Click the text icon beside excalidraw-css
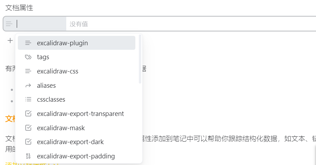The image size is (316, 165). (28, 71)
